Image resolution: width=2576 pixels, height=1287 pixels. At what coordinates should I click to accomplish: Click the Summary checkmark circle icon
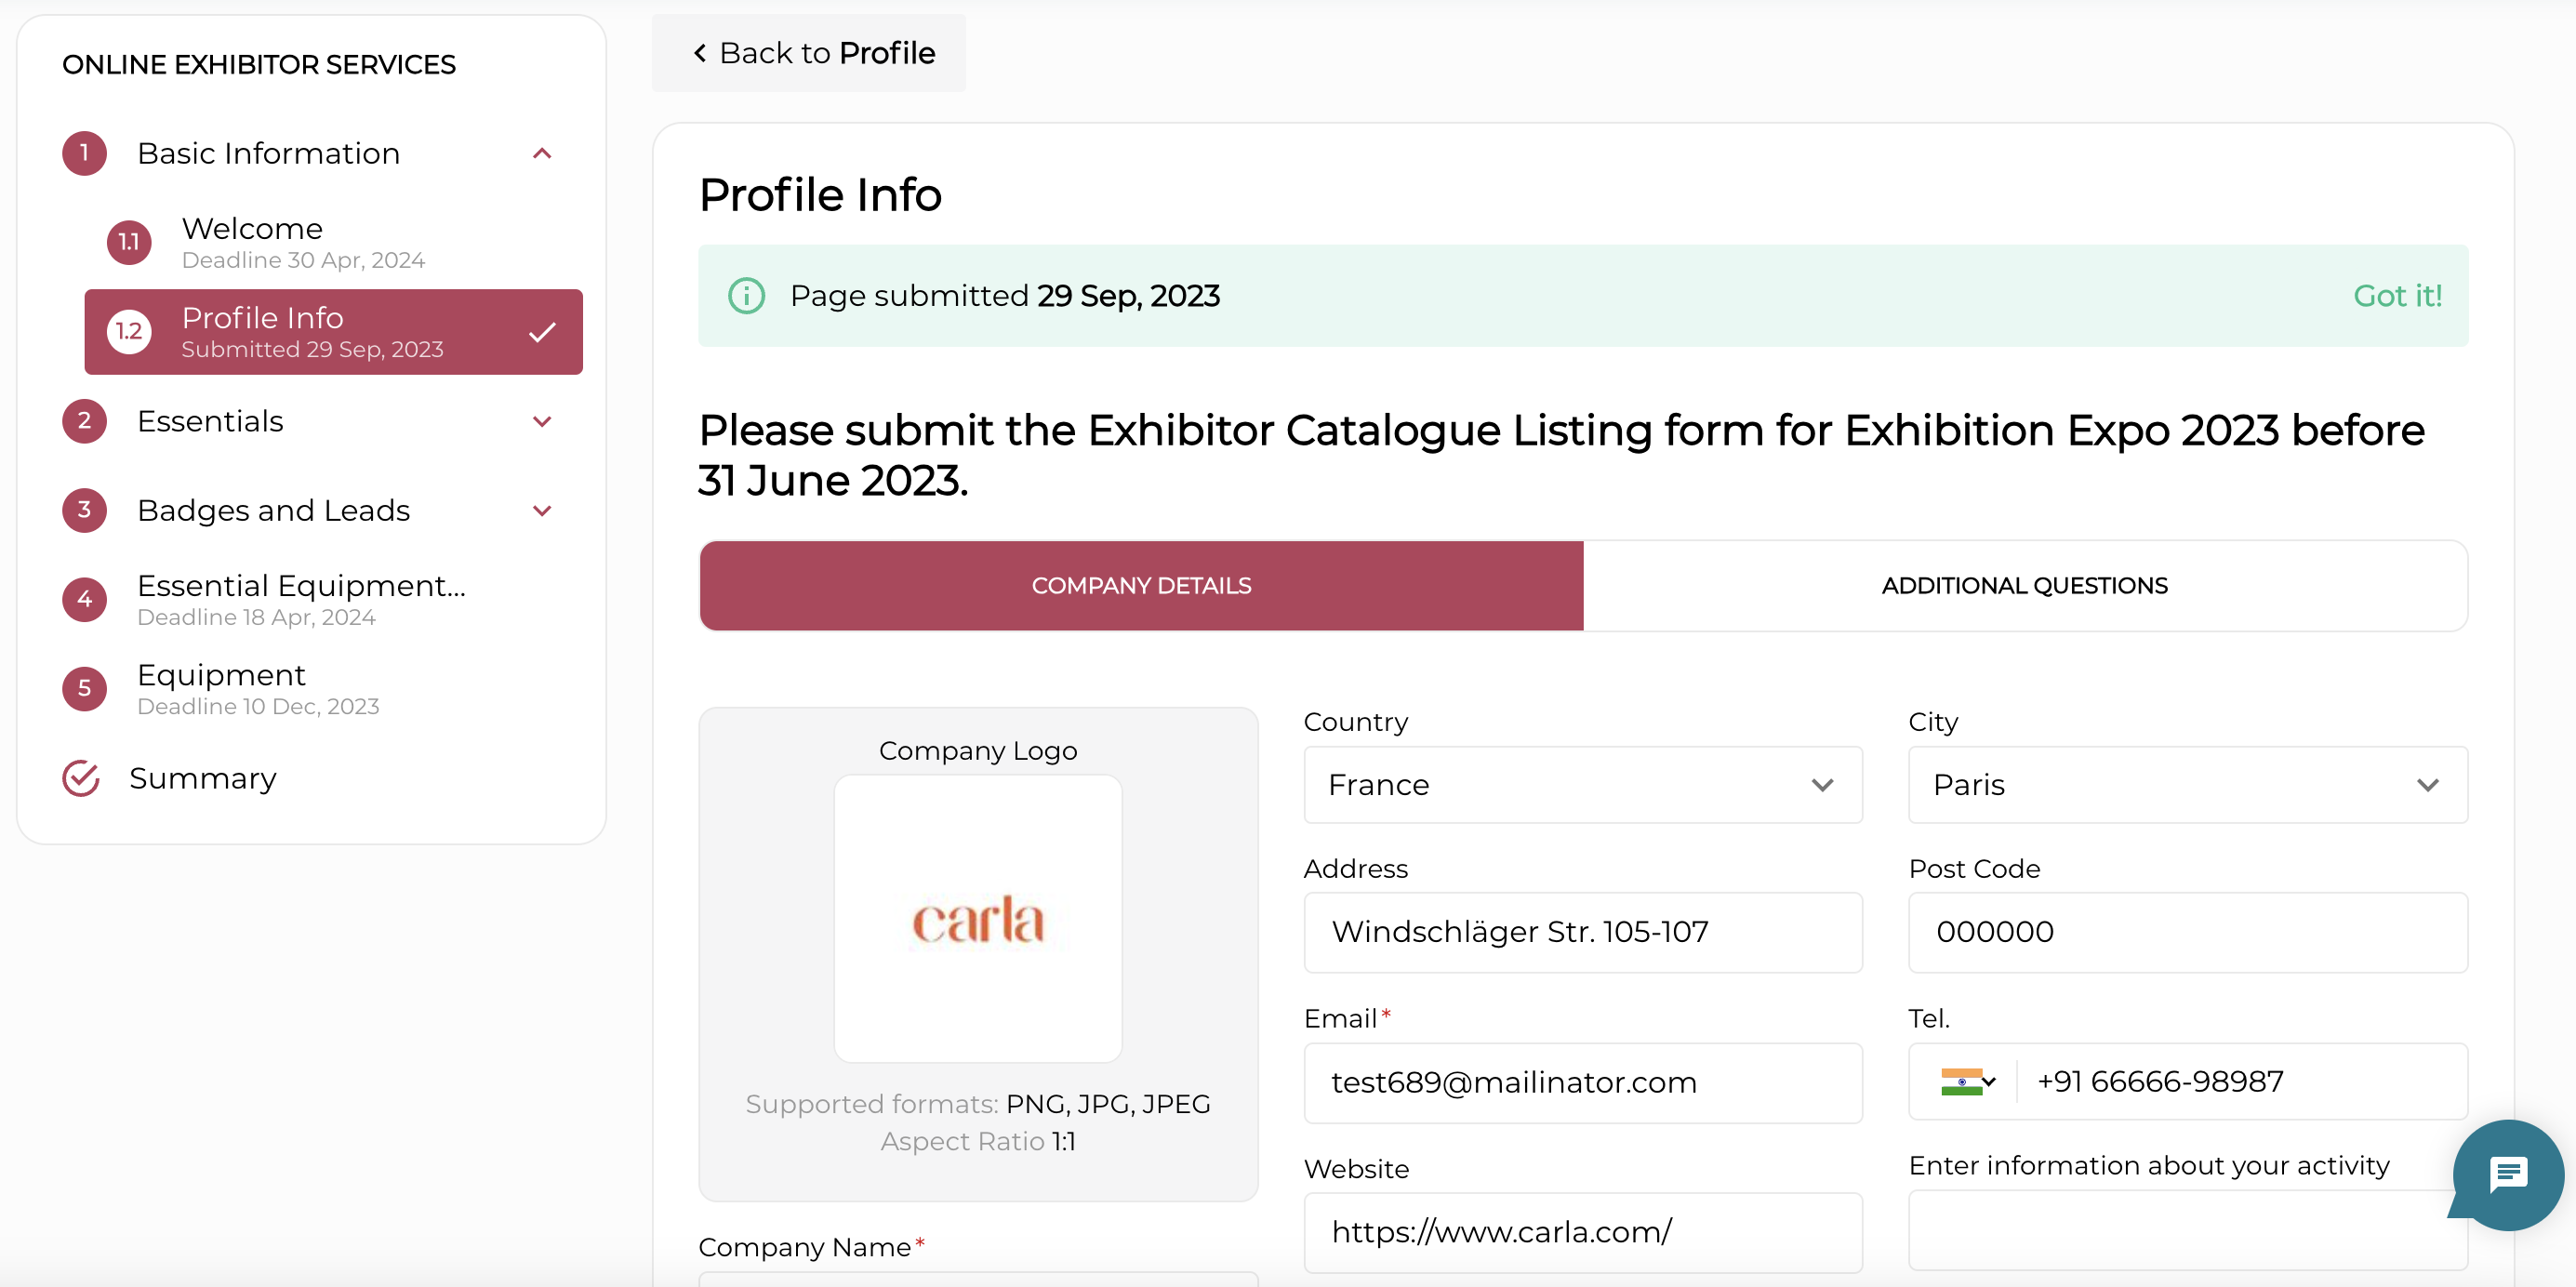(x=81, y=778)
